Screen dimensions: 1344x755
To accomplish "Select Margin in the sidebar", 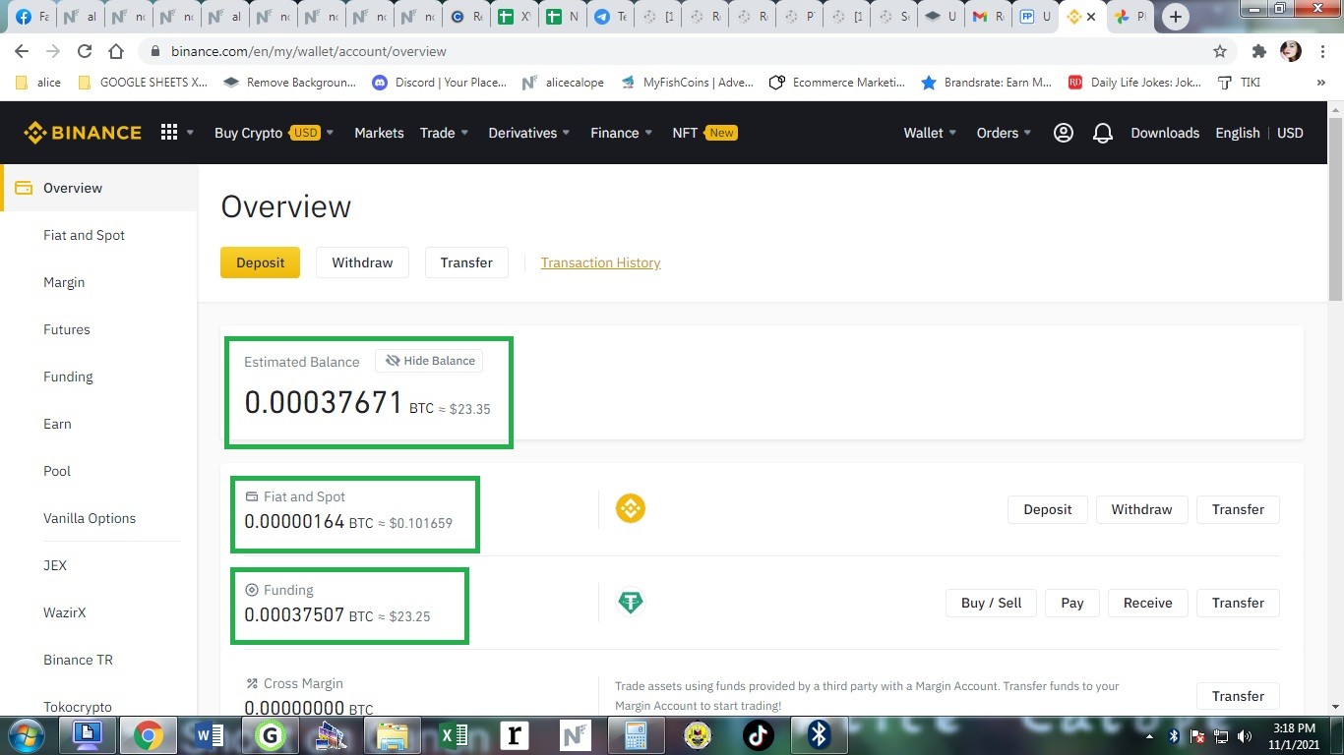I will pos(64,282).
